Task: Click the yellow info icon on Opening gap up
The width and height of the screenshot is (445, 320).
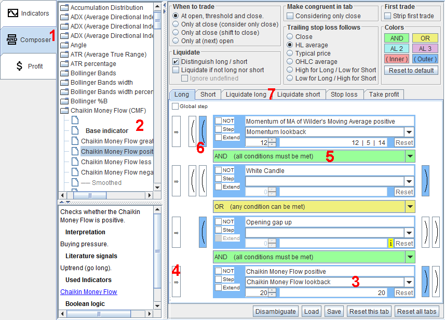Action: [x=390, y=243]
